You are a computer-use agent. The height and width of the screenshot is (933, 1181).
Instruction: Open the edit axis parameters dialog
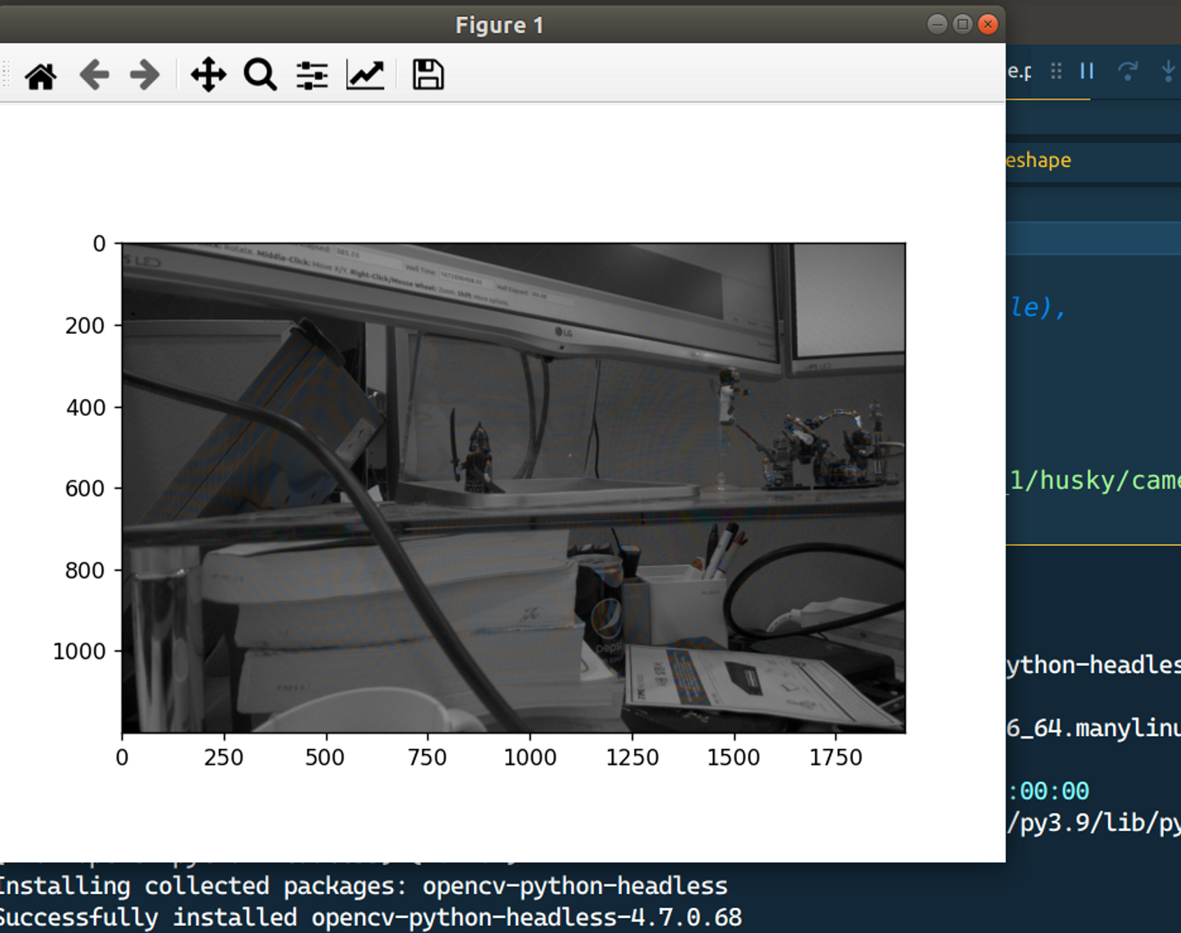tap(365, 75)
